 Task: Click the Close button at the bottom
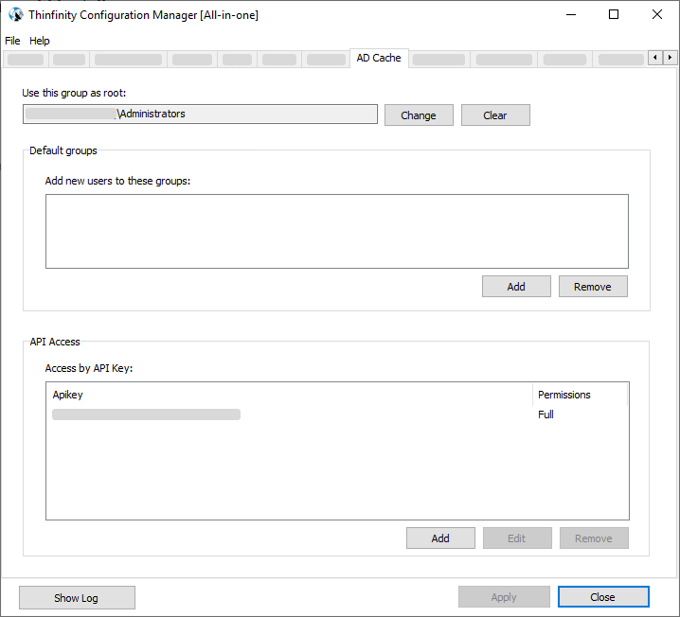[603, 597]
